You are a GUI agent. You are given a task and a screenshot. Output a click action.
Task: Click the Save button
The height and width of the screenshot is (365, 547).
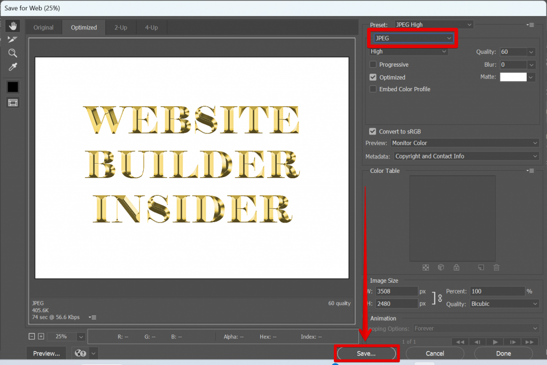click(x=366, y=353)
